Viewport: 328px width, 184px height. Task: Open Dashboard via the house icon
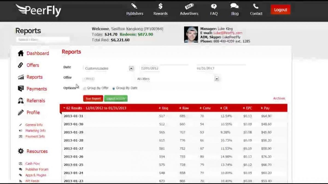21,53
